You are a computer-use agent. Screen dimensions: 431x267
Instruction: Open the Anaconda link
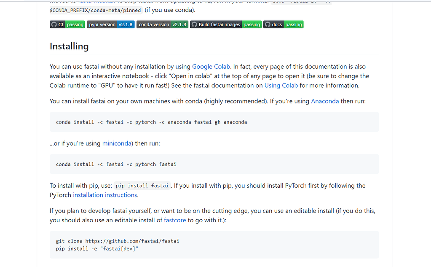click(324, 101)
